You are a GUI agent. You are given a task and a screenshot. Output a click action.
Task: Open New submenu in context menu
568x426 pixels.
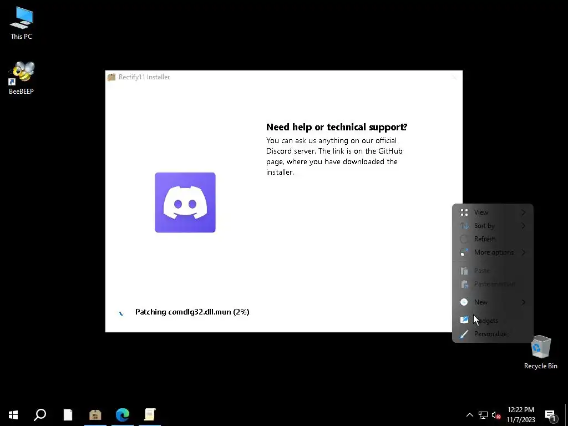493,302
